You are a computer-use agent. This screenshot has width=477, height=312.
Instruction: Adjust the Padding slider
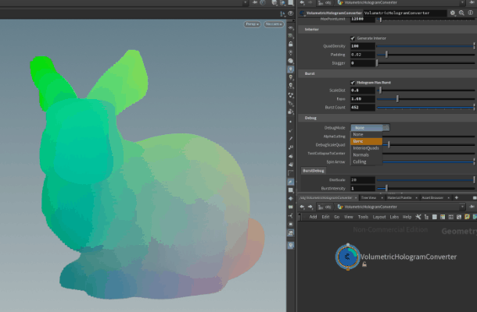[425, 55]
